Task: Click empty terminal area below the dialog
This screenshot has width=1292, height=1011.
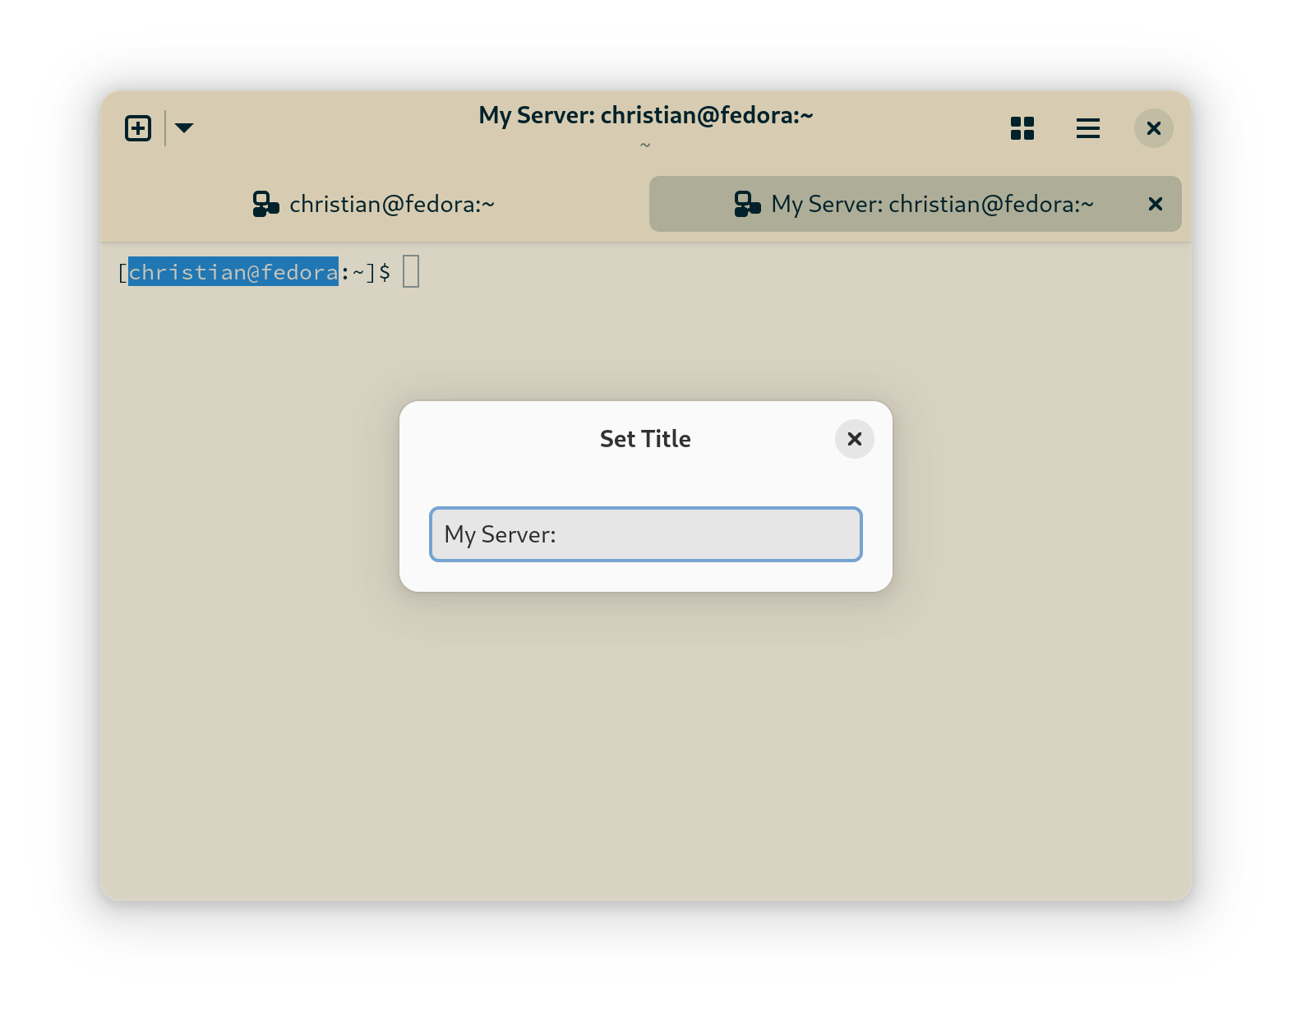Action: (645, 740)
